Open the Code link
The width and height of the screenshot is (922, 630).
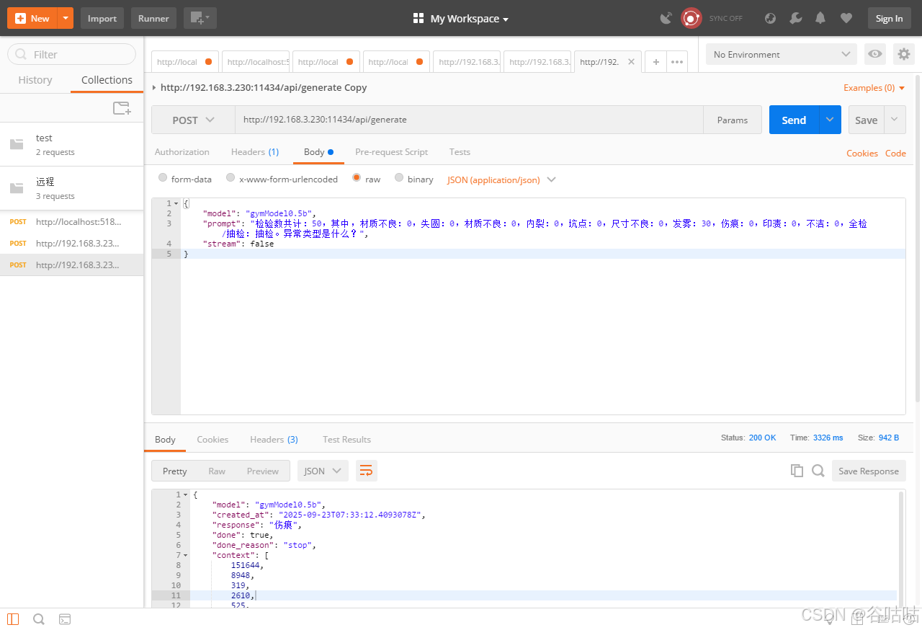895,154
